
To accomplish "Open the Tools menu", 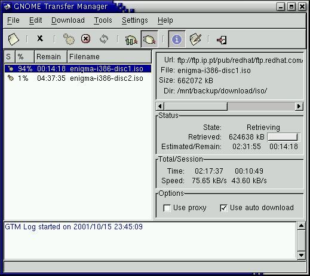I will tap(103, 20).
